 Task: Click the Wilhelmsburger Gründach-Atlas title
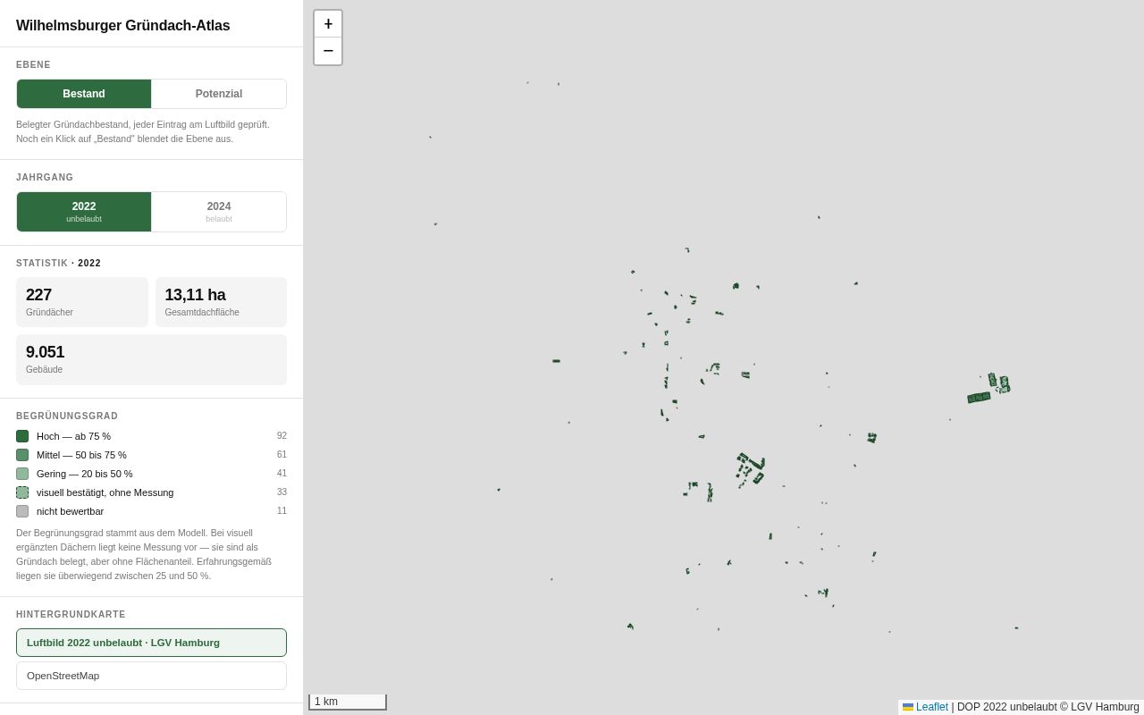click(x=122, y=26)
